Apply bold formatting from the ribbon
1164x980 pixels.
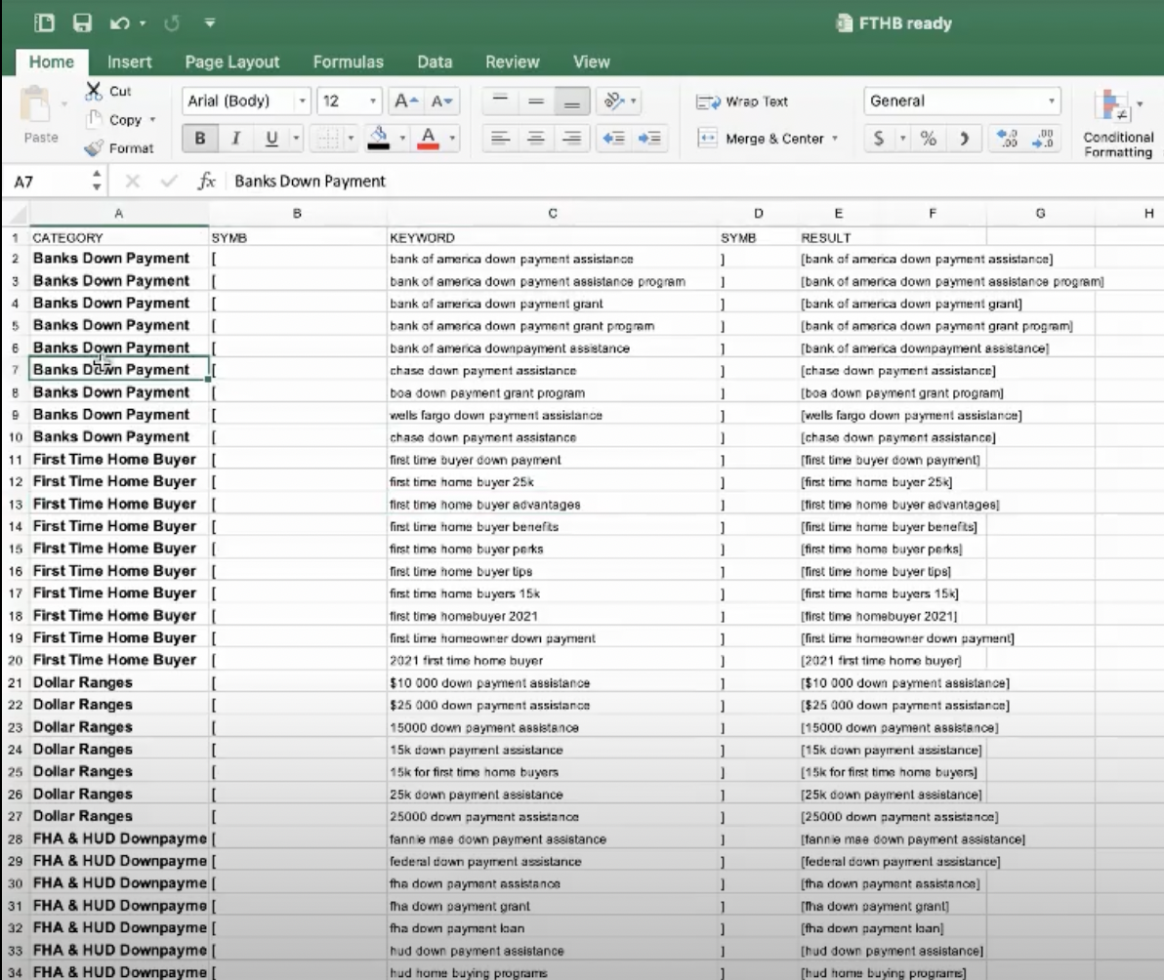199,138
